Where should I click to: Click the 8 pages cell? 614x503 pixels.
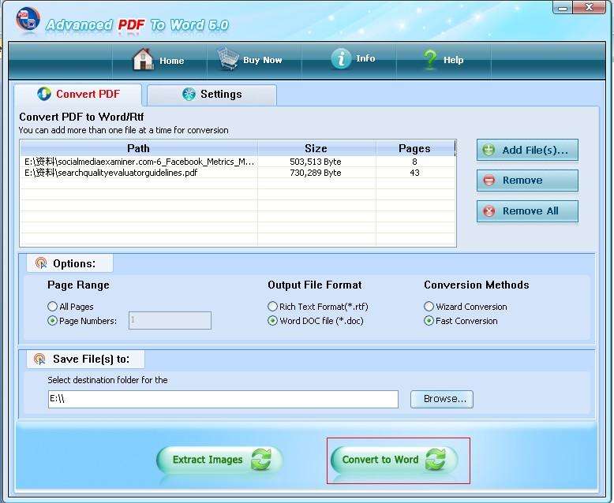coord(414,162)
